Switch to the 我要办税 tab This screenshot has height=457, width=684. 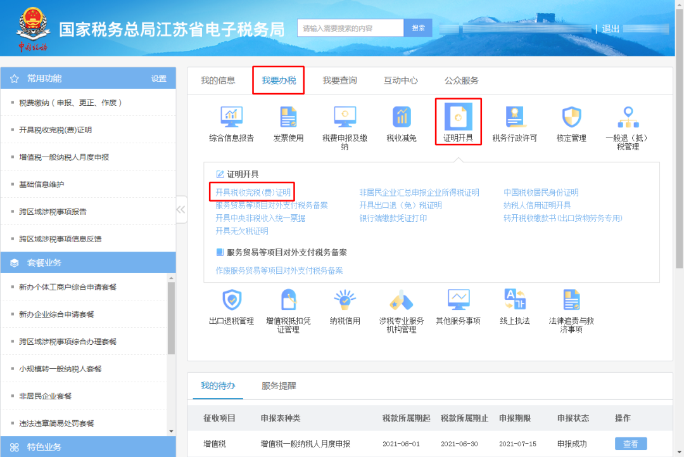279,80
